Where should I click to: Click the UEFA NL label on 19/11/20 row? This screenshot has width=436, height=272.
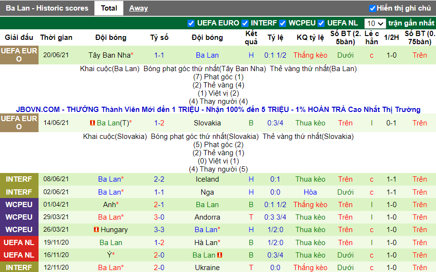click(19, 243)
